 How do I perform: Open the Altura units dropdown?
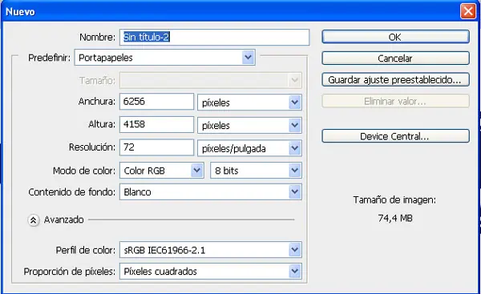249,126
